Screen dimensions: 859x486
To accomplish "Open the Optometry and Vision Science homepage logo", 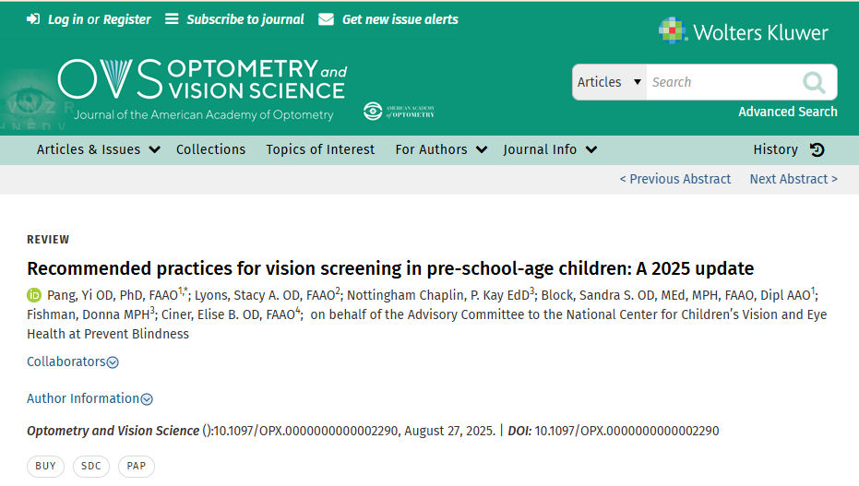I will point(202,88).
